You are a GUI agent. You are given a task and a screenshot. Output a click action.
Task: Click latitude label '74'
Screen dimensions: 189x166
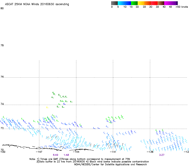2,104
